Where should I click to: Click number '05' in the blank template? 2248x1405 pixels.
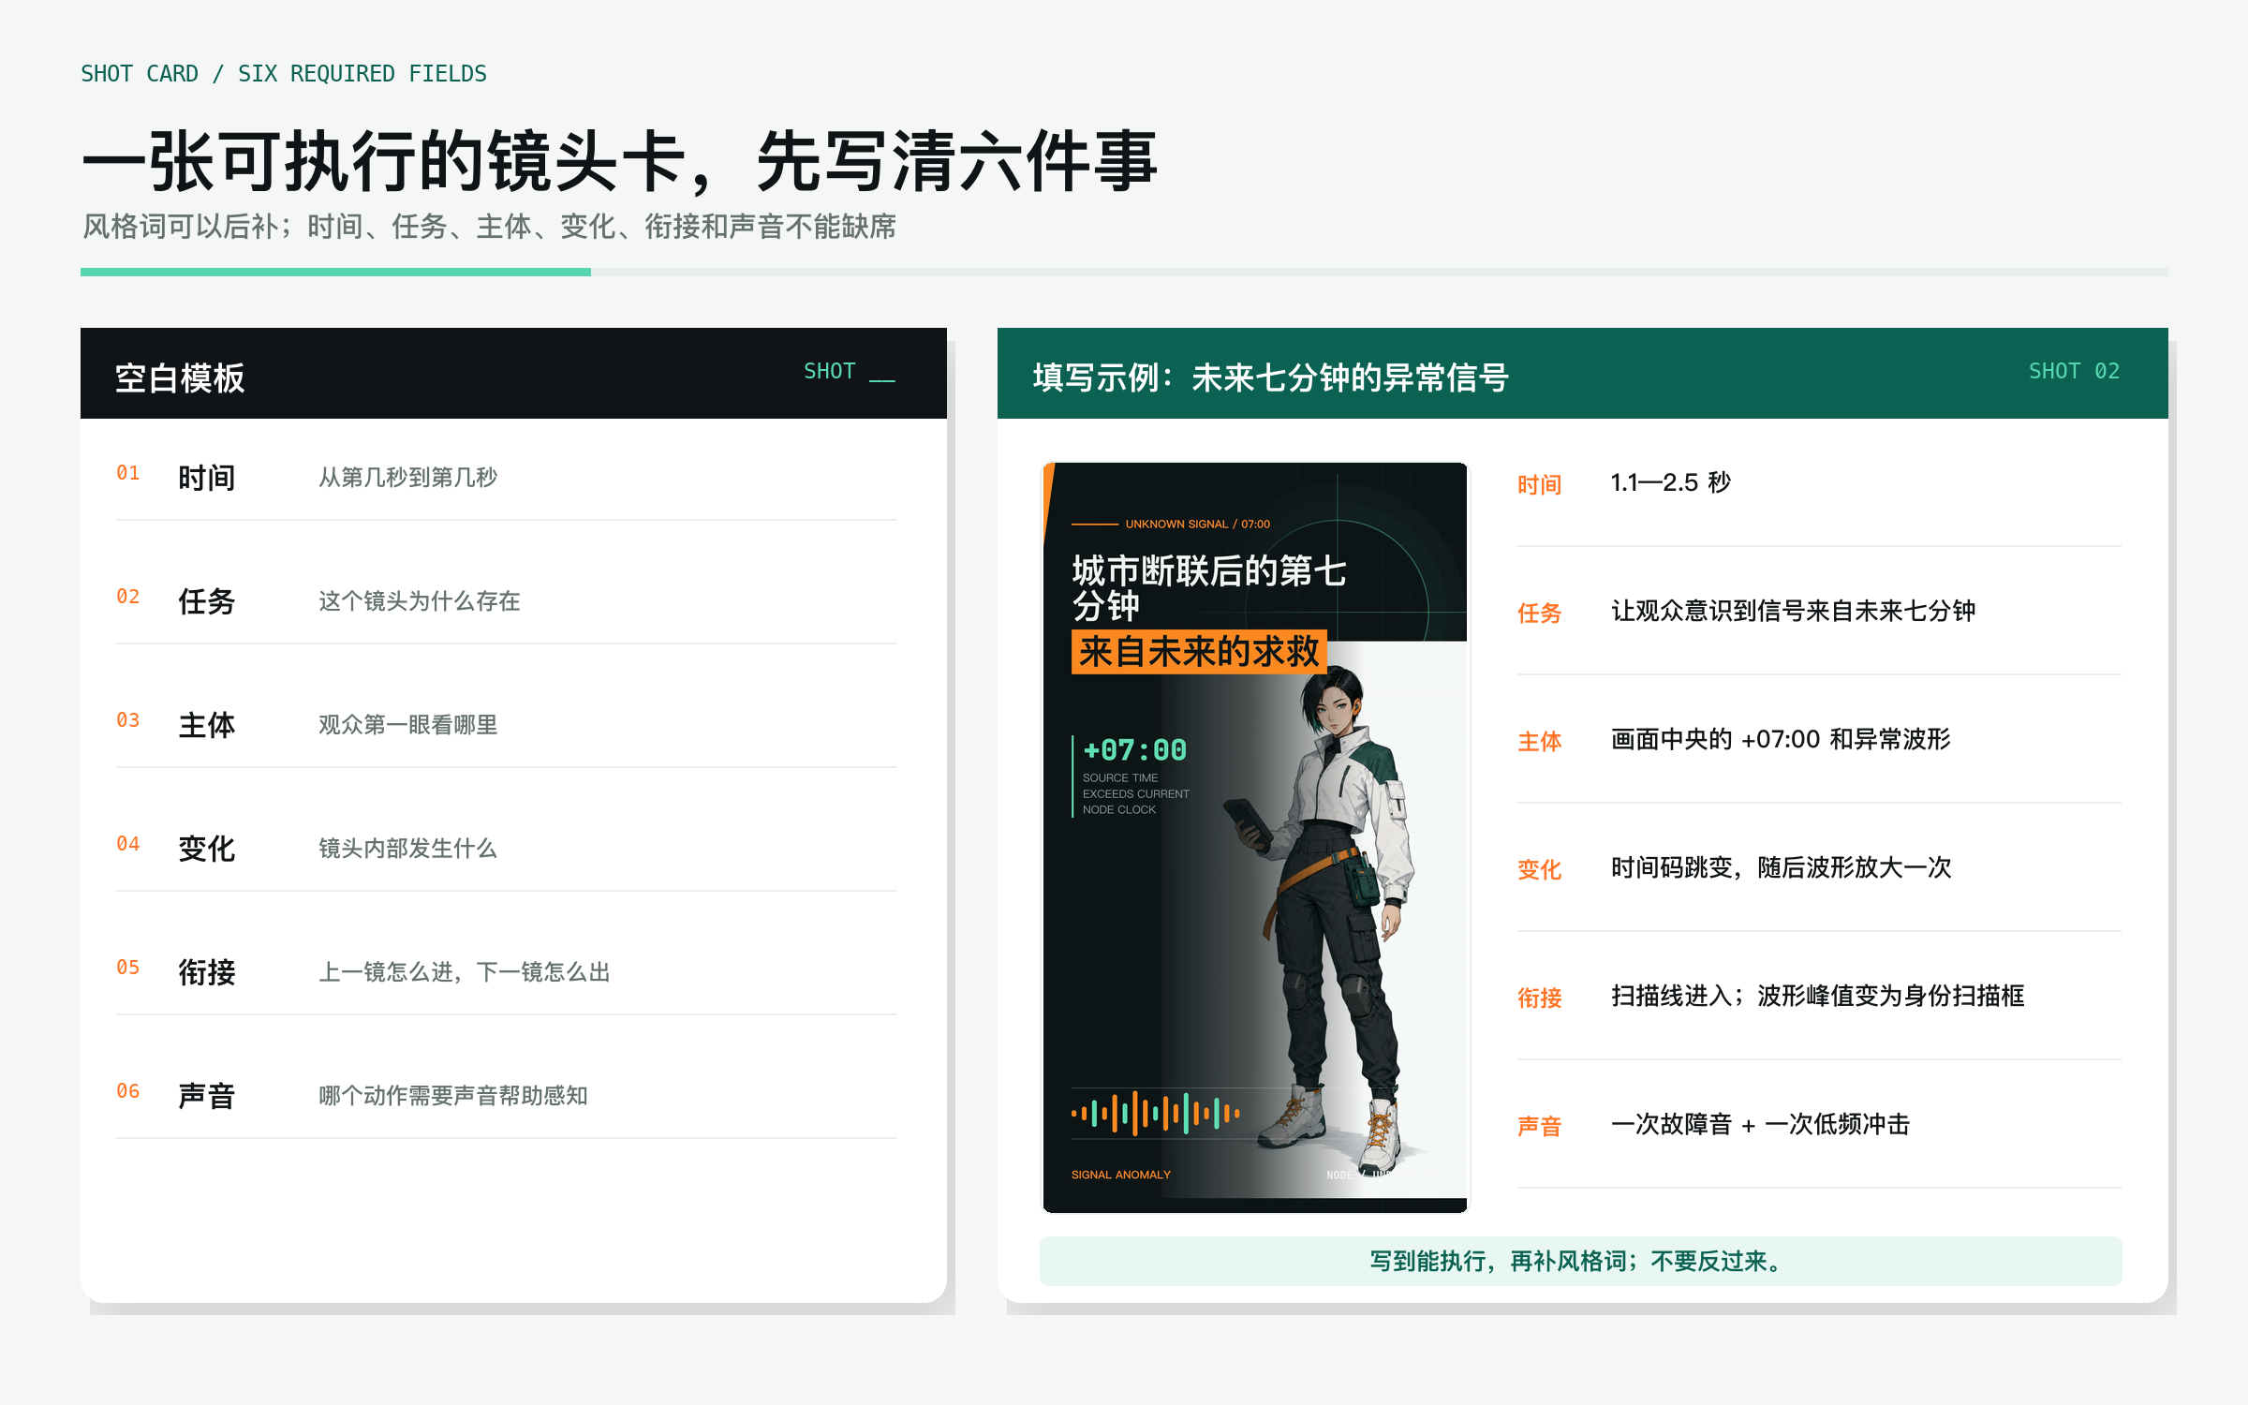[x=128, y=968]
